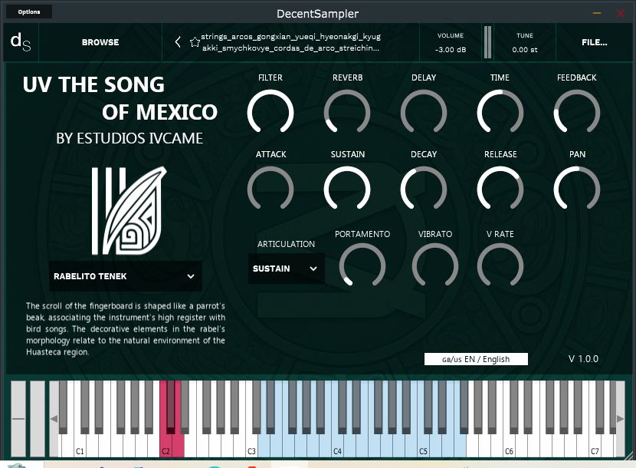The width and height of the screenshot is (636, 468).
Task: Play the C1 key on keyboard
Action: (80, 447)
